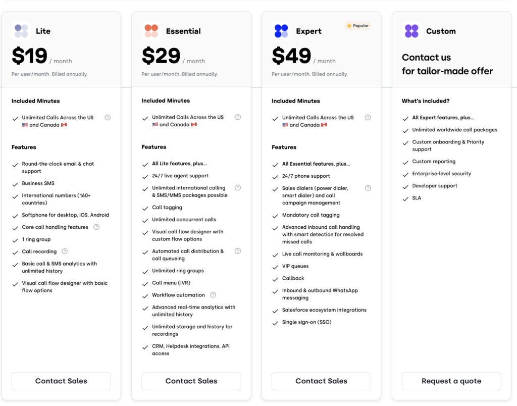This screenshot has height=406, width=517.
Task: Open help for Automated call distribution
Action: [x=238, y=251]
